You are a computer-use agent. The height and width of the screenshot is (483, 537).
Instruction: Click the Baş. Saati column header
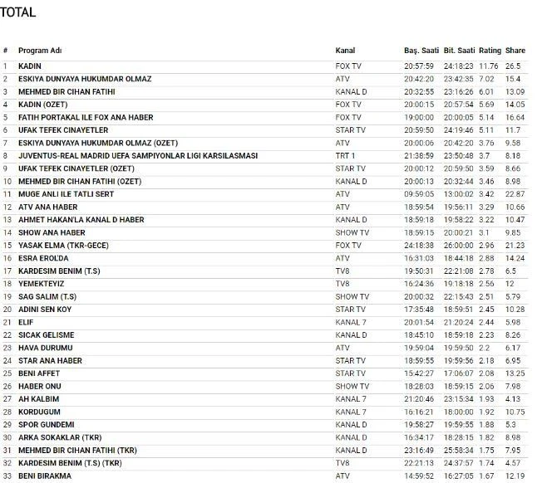[416, 51]
